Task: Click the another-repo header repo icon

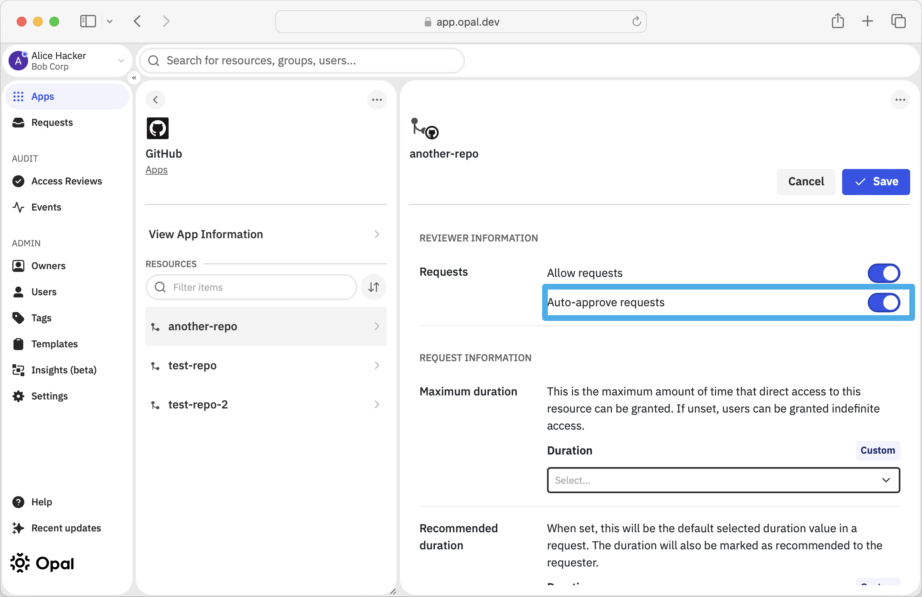Action: 424,128
